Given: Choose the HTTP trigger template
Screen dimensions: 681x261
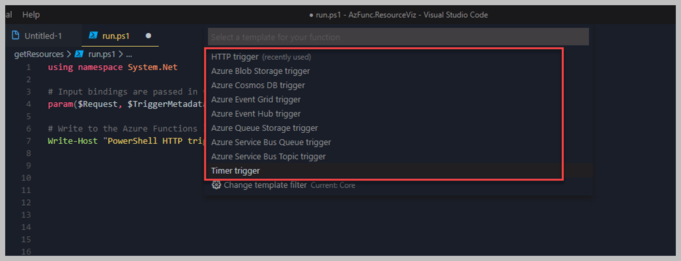Looking at the screenshot, I should pyautogui.click(x=398, y=57).
